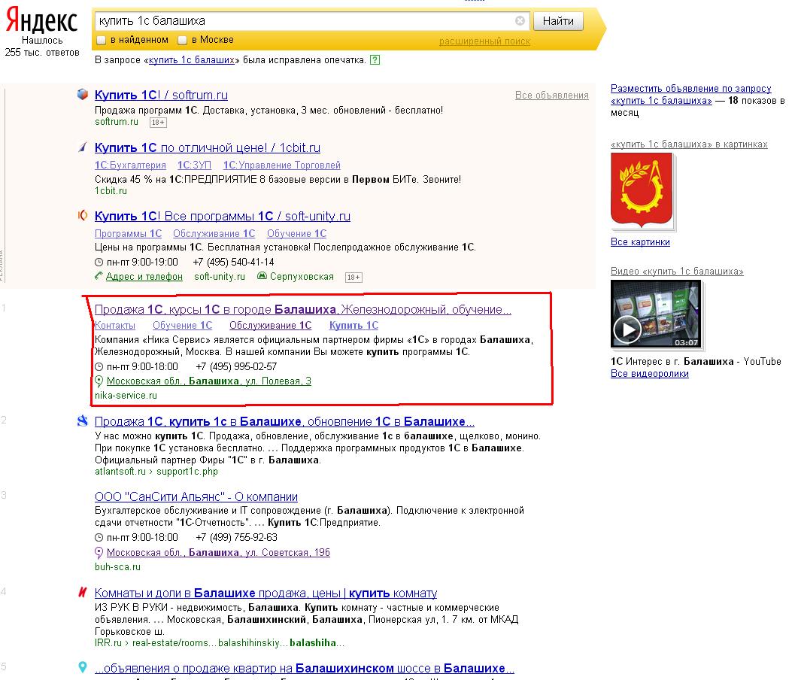The width and height of the screenshot is (798, 680).
Task: Open 'объявления о продаже квартир на Балашихинском шоссе'
Action: [305, 668]
